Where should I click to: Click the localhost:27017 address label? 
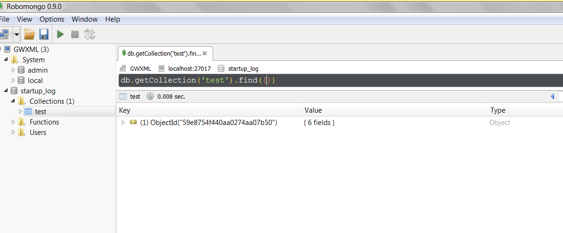[190, 68]
